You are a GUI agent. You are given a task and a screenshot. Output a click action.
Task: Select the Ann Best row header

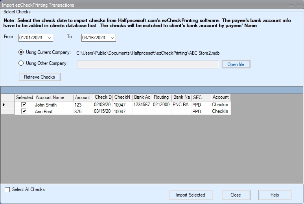[7, 111]
